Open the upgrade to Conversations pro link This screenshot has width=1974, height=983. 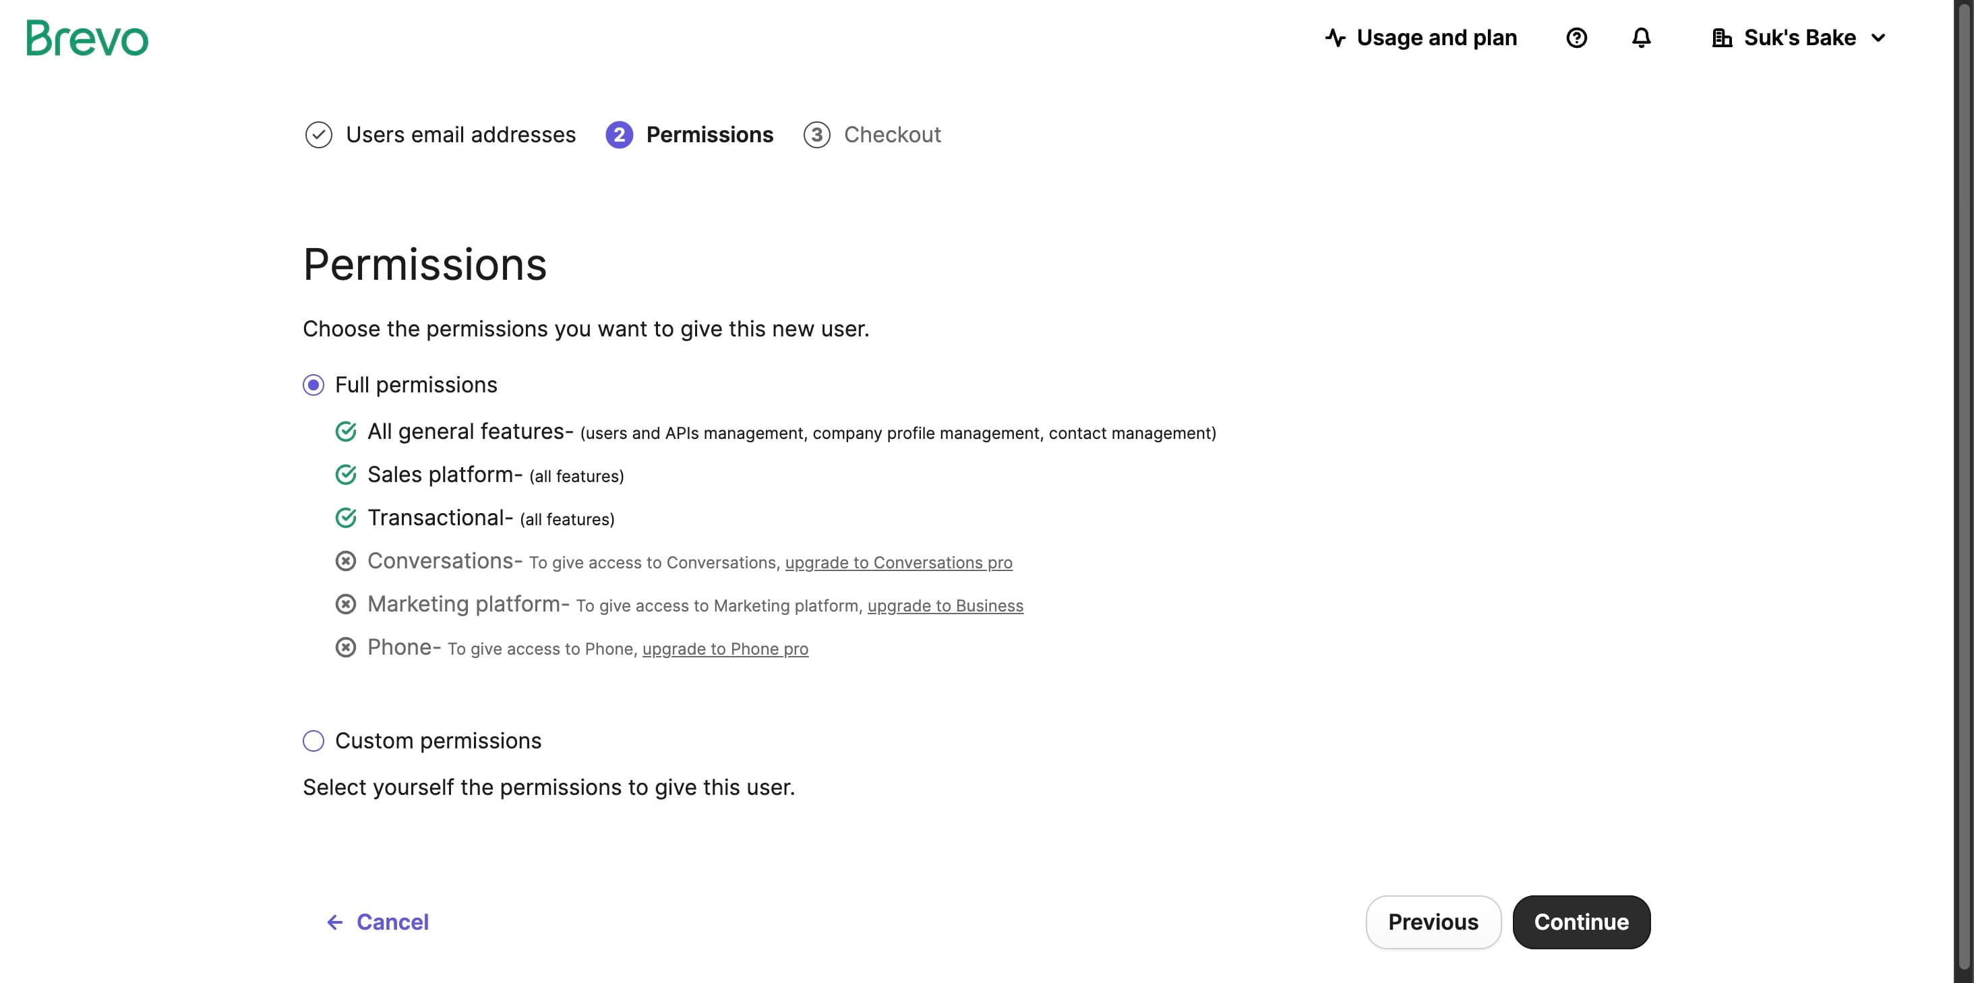point(899,562)
